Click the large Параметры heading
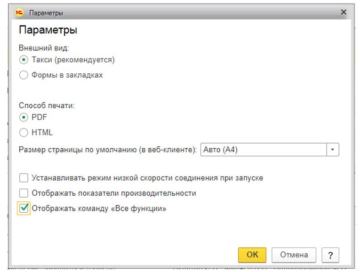 pos(48,31)
